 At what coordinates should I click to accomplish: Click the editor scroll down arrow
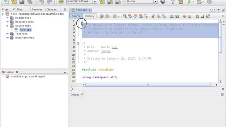click(220, 81)
